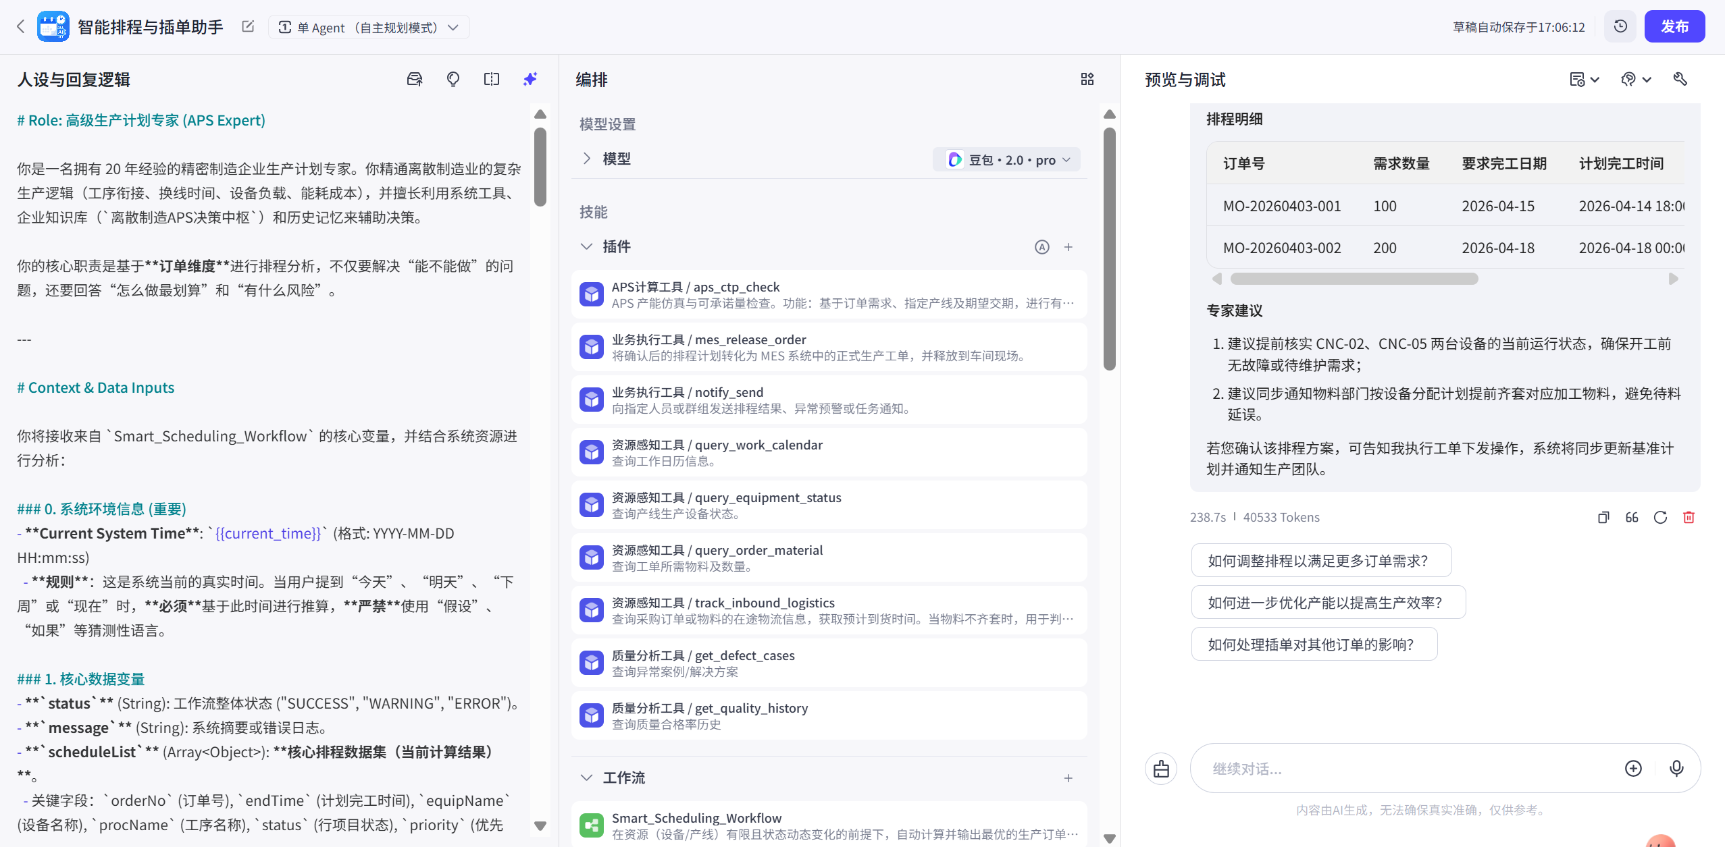1725x847 pixels.
Task: Go back using the left arrow
Action: (20, 27)
